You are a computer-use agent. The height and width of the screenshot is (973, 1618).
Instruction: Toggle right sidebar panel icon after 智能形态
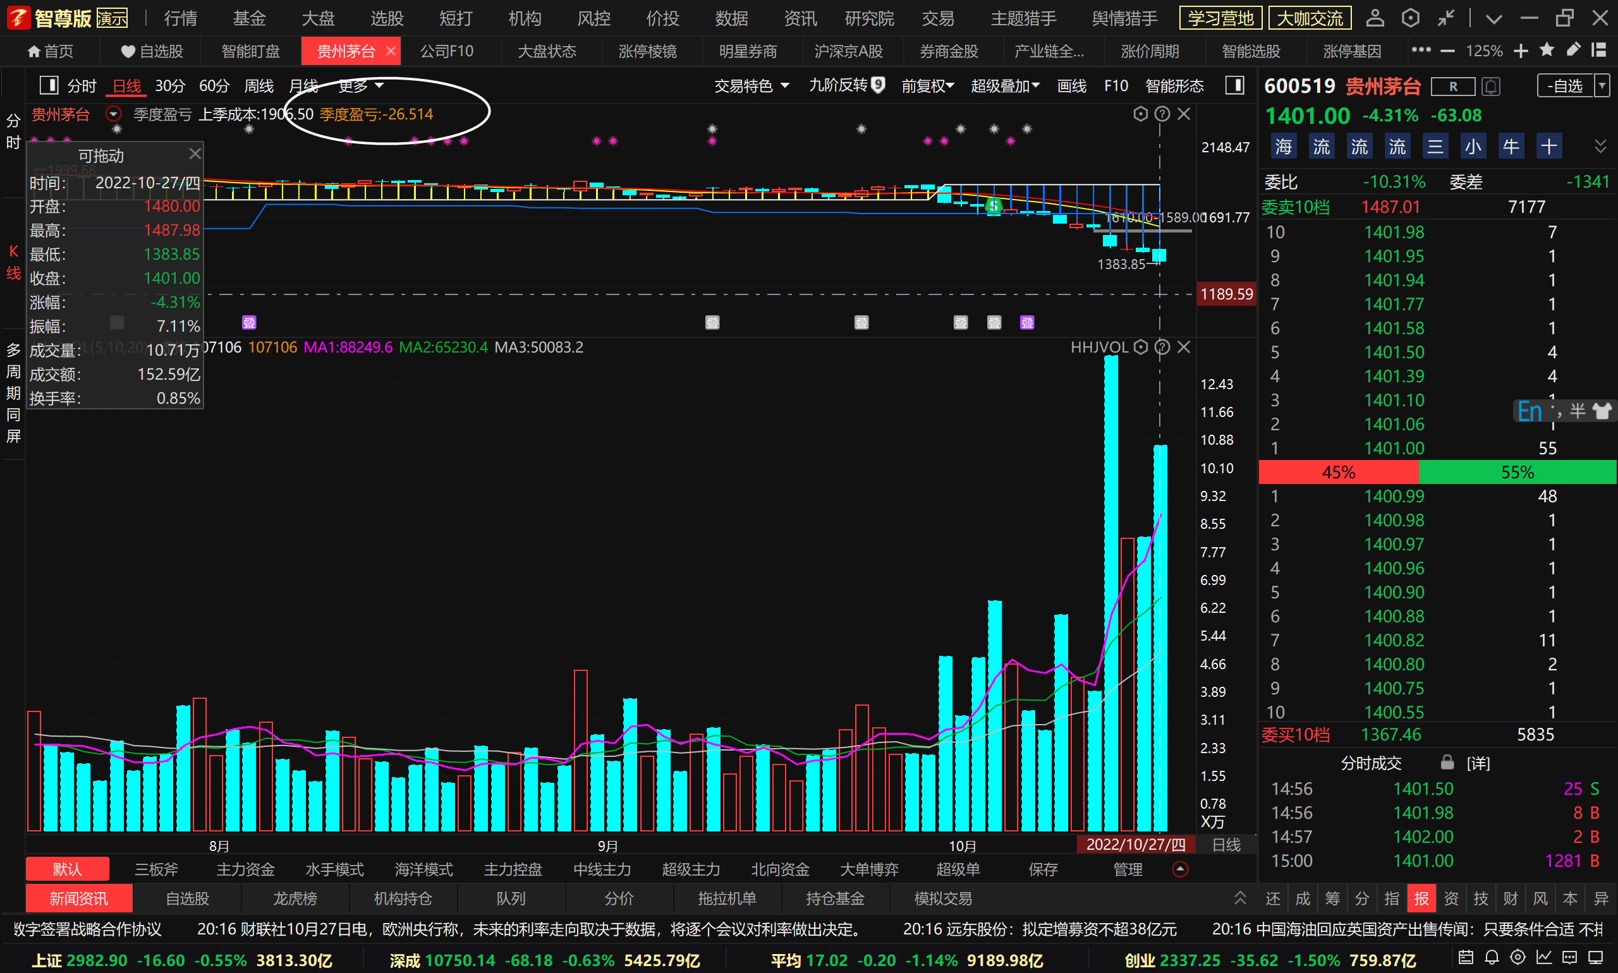coord(1235,85)
